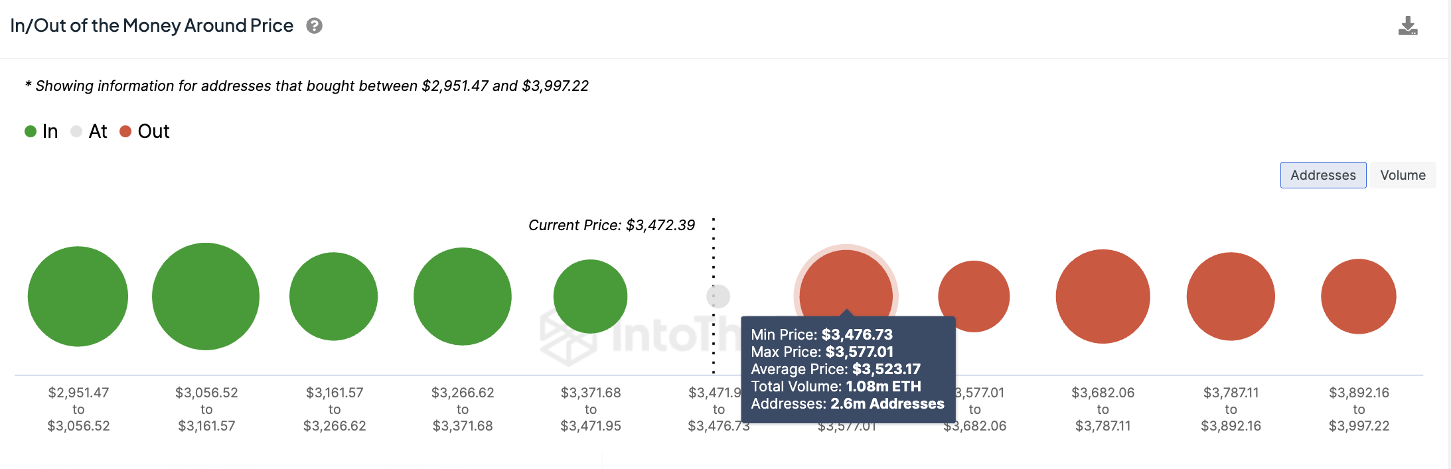Viewport: 1451px width, 469px height.
Task: Click the highlighted red bubble above the tooltip
Action: point(846,285)
